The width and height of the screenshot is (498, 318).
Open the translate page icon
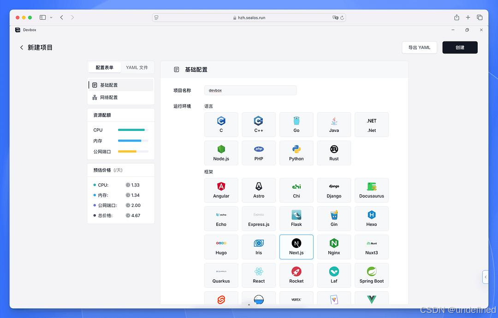click(x=335, y=18)
